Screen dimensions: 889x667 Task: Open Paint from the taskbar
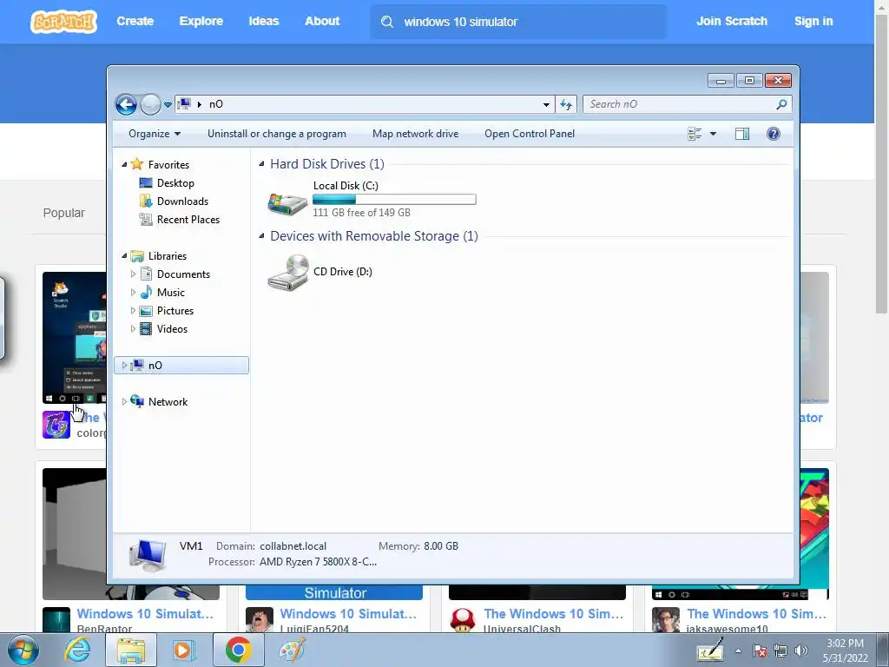pos(292,650)
